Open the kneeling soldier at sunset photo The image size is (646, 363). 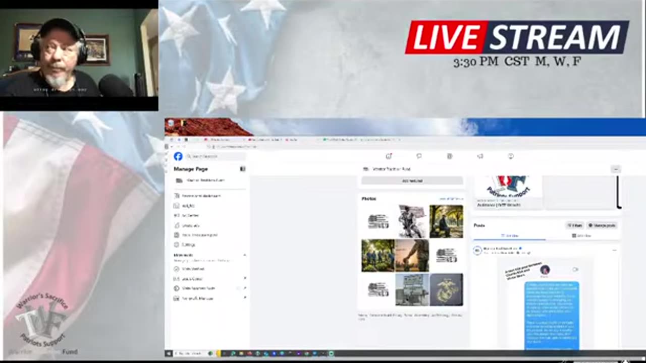point(412,256)
